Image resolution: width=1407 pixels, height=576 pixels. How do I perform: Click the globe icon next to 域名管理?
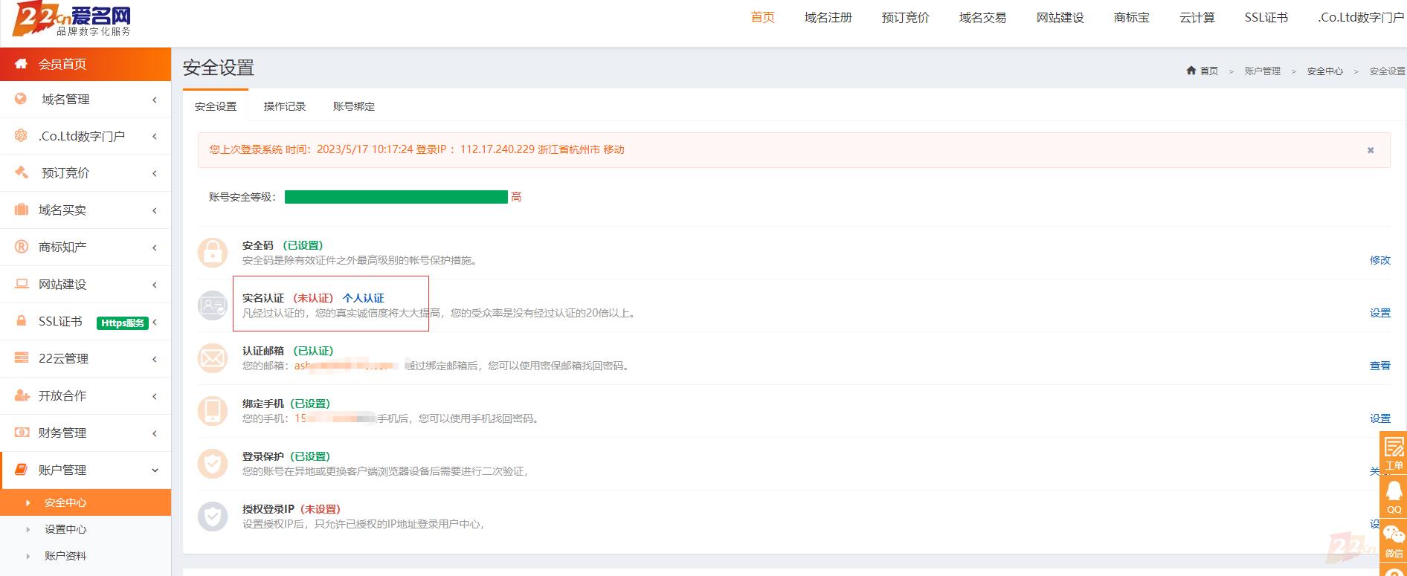(x=21, y=99)
